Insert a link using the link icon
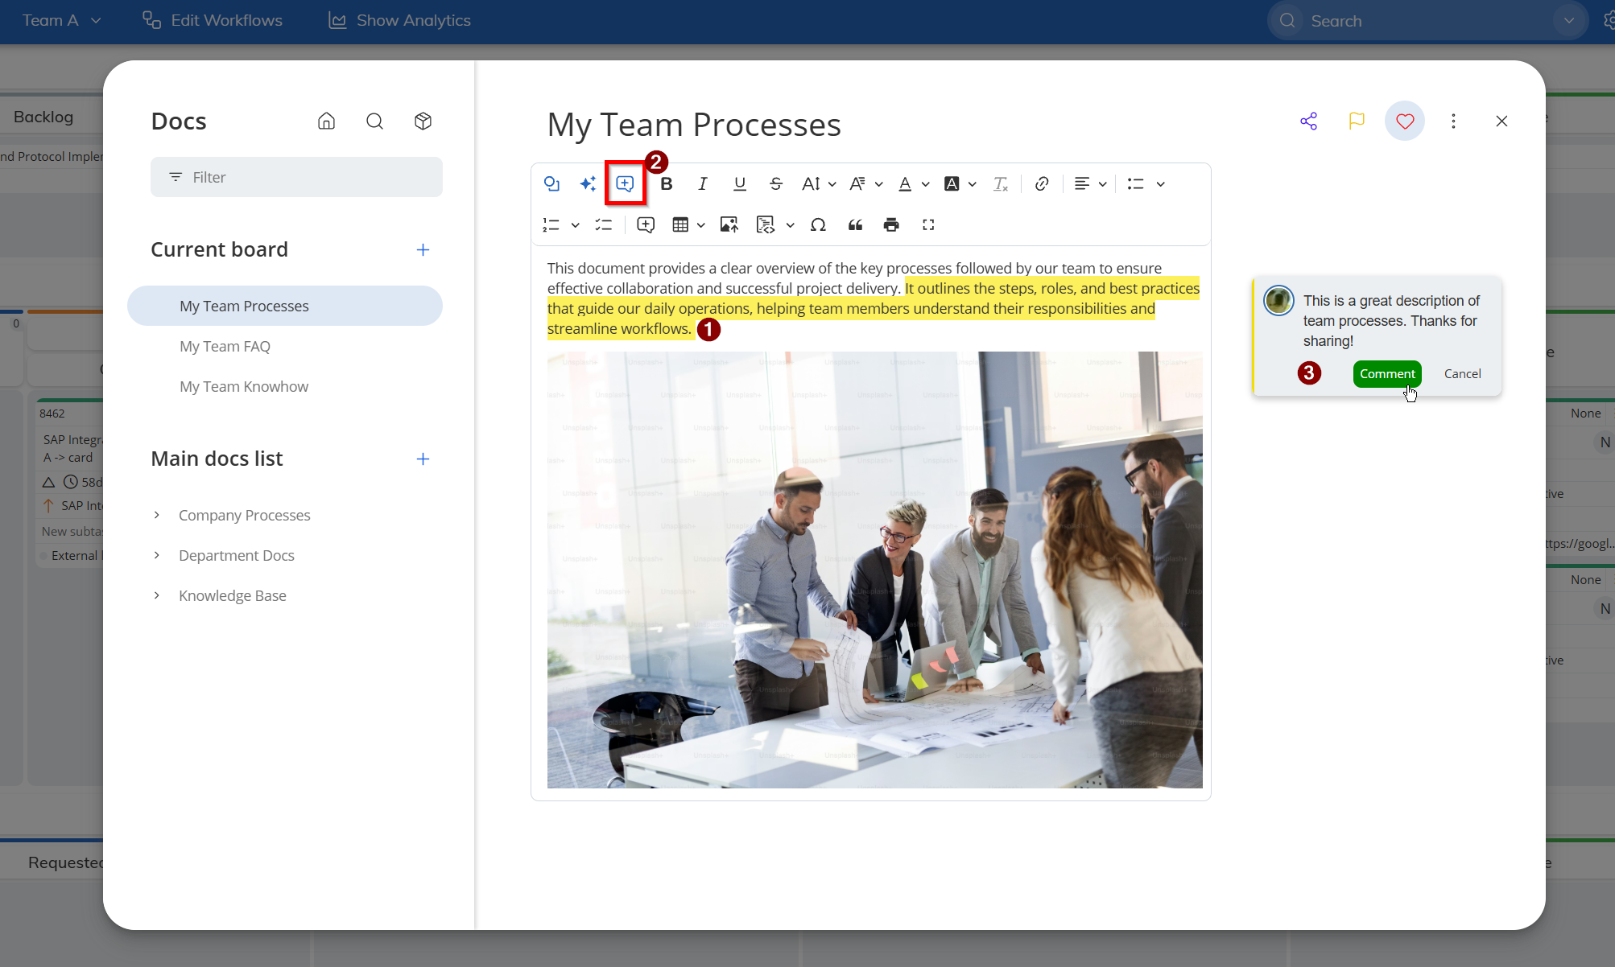Image resolution: width=1615 pixels, height=967 pixels. [1041, 184]
